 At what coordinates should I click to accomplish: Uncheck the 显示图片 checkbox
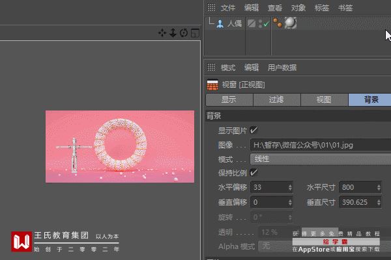[253, 130]
